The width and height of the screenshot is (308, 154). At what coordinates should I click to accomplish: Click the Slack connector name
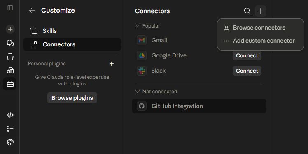pyautogui.click(x=158, y=71)
